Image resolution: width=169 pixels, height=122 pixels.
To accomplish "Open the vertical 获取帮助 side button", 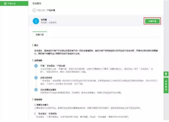I will point(166,85).
